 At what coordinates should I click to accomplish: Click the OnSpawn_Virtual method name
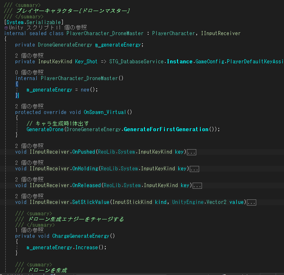[x=105, y=112]
